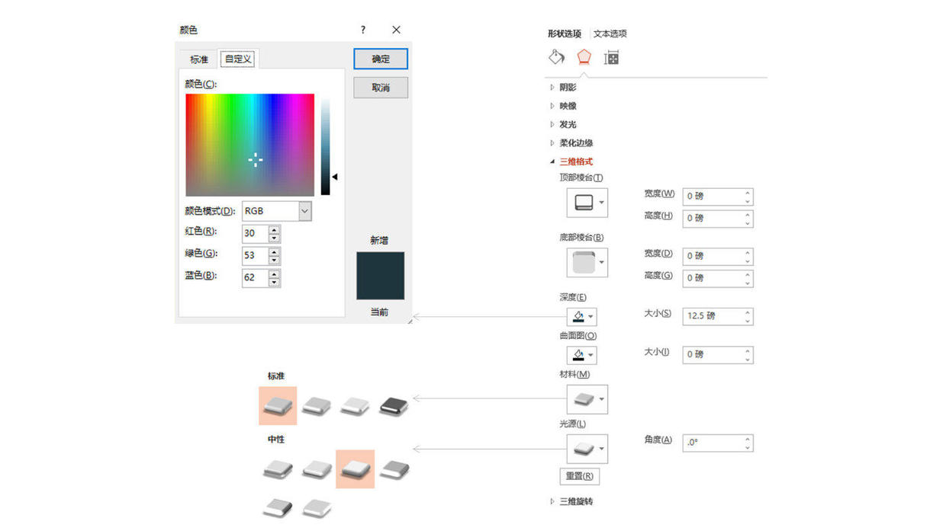Click the 角度(A) angle field
946x531 pixels.
pos(718,443)
